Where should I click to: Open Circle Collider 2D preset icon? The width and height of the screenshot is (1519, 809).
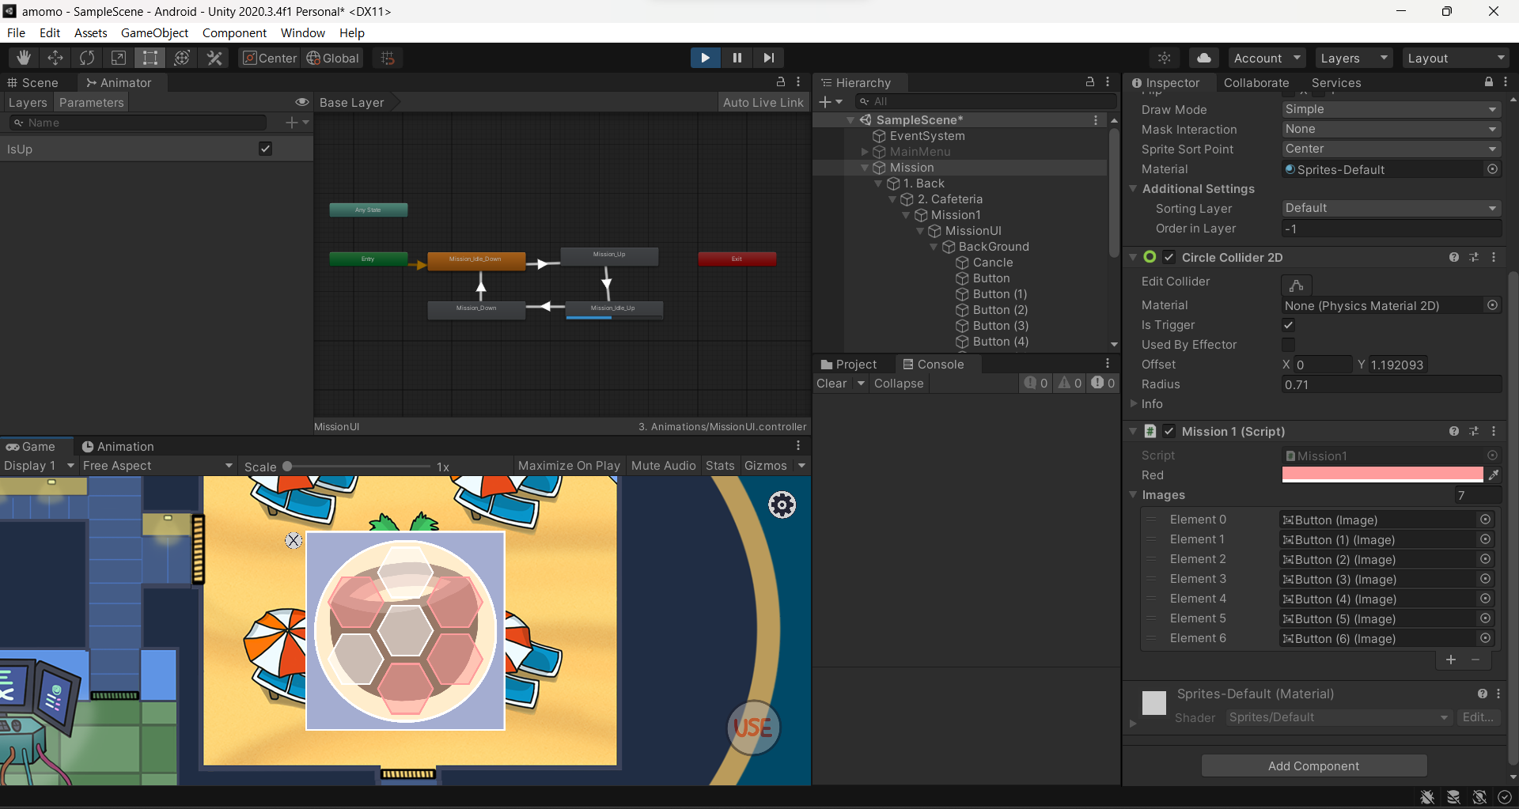(1474, 257)
